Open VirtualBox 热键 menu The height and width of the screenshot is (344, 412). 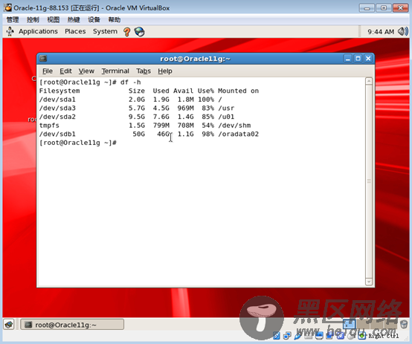(x=74, y=20)
